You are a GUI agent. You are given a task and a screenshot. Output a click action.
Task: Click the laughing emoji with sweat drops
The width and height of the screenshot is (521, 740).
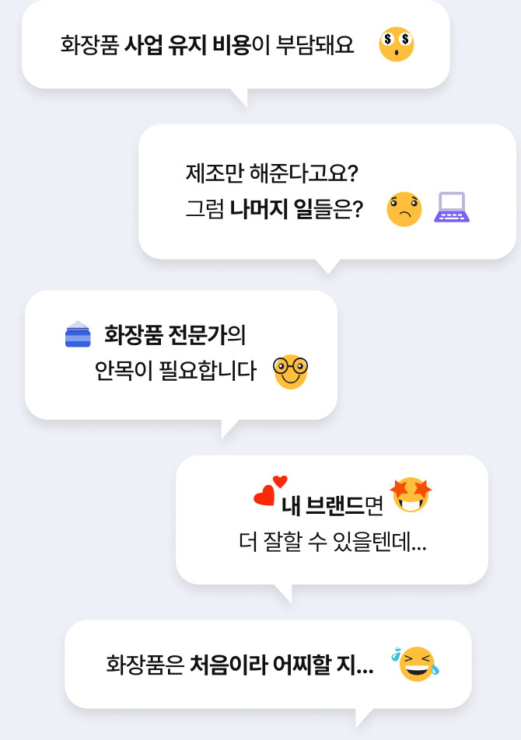click(x=416, y=663)
